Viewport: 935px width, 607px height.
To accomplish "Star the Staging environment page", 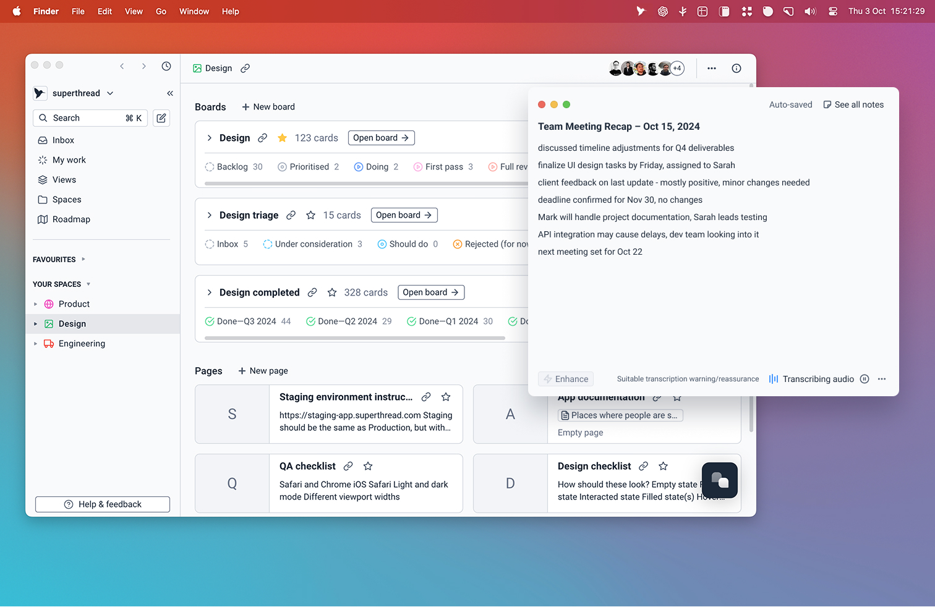I will click(x=446, y=397).
